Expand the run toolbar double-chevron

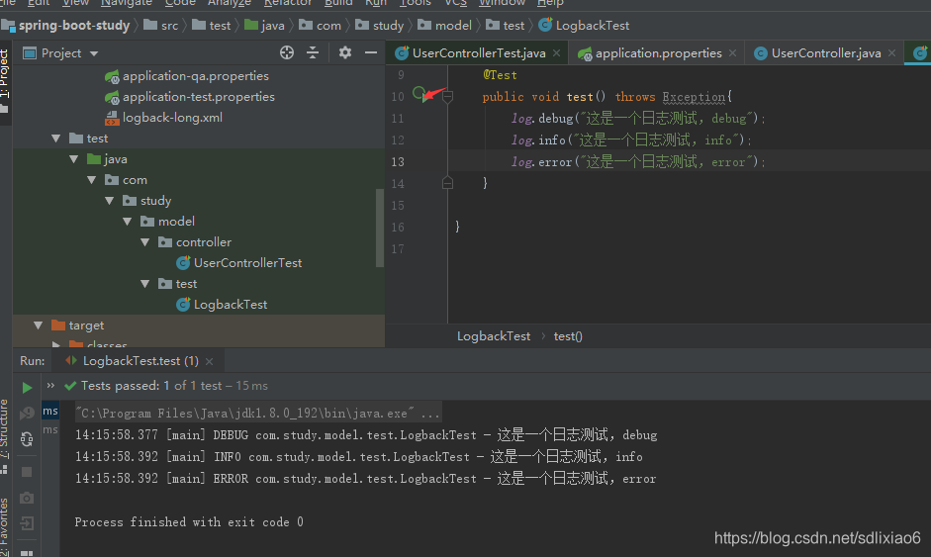pyautogui.click(x=50, y=386)
